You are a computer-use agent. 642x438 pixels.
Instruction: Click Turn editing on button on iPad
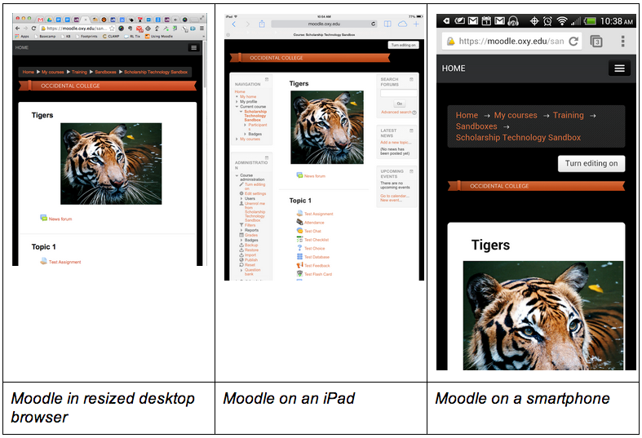[403, 45]
